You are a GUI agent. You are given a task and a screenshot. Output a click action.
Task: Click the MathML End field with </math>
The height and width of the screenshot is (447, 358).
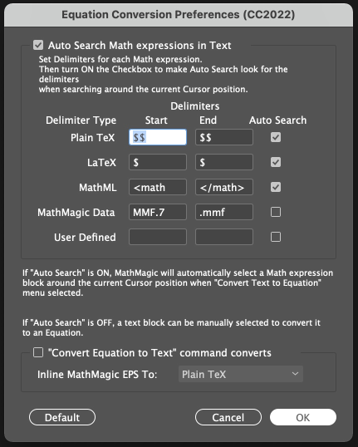point(224,187)
